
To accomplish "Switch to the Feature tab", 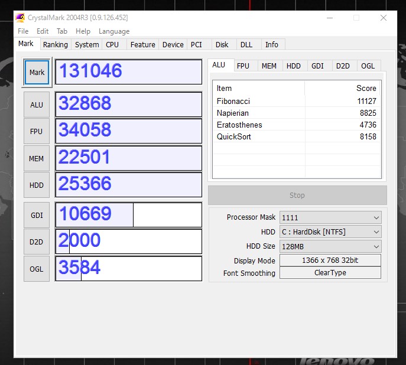I will (x=142, y=44).
